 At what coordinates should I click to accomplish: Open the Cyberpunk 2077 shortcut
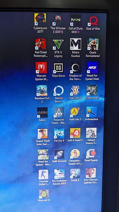[x=40, y=19]
